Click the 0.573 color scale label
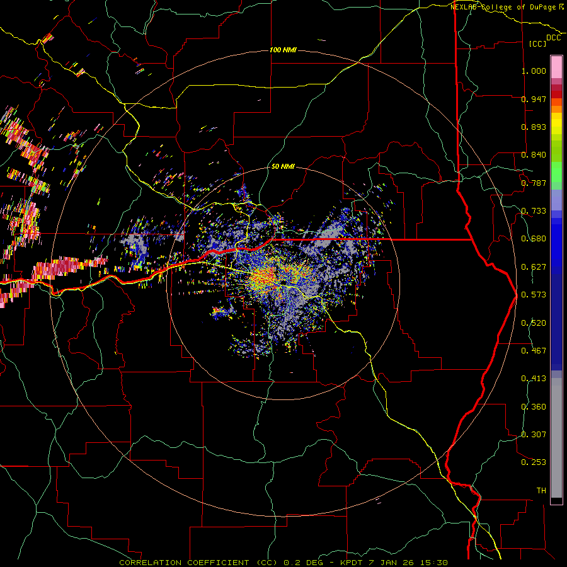567x567 pixels. tap(534, 295)
